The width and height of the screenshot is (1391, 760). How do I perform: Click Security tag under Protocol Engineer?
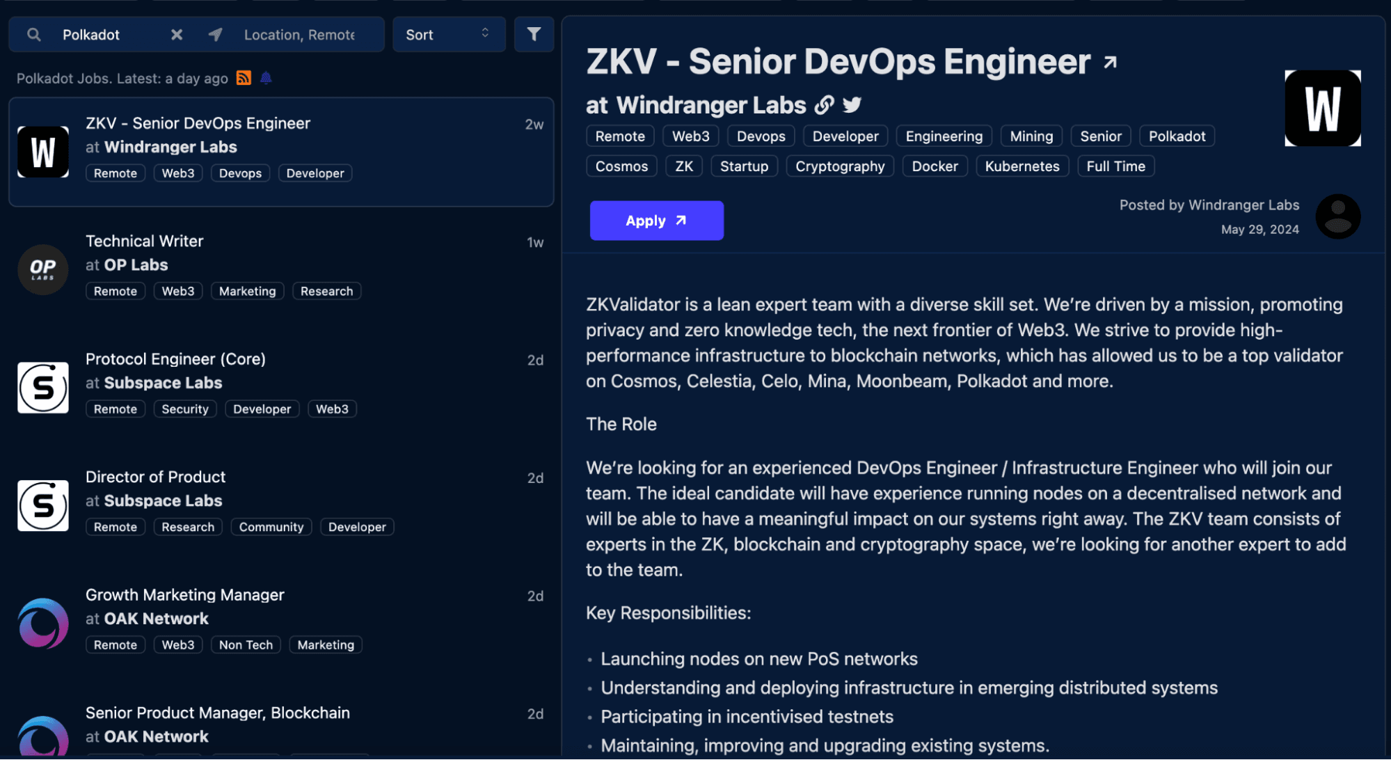pos(185,409)
